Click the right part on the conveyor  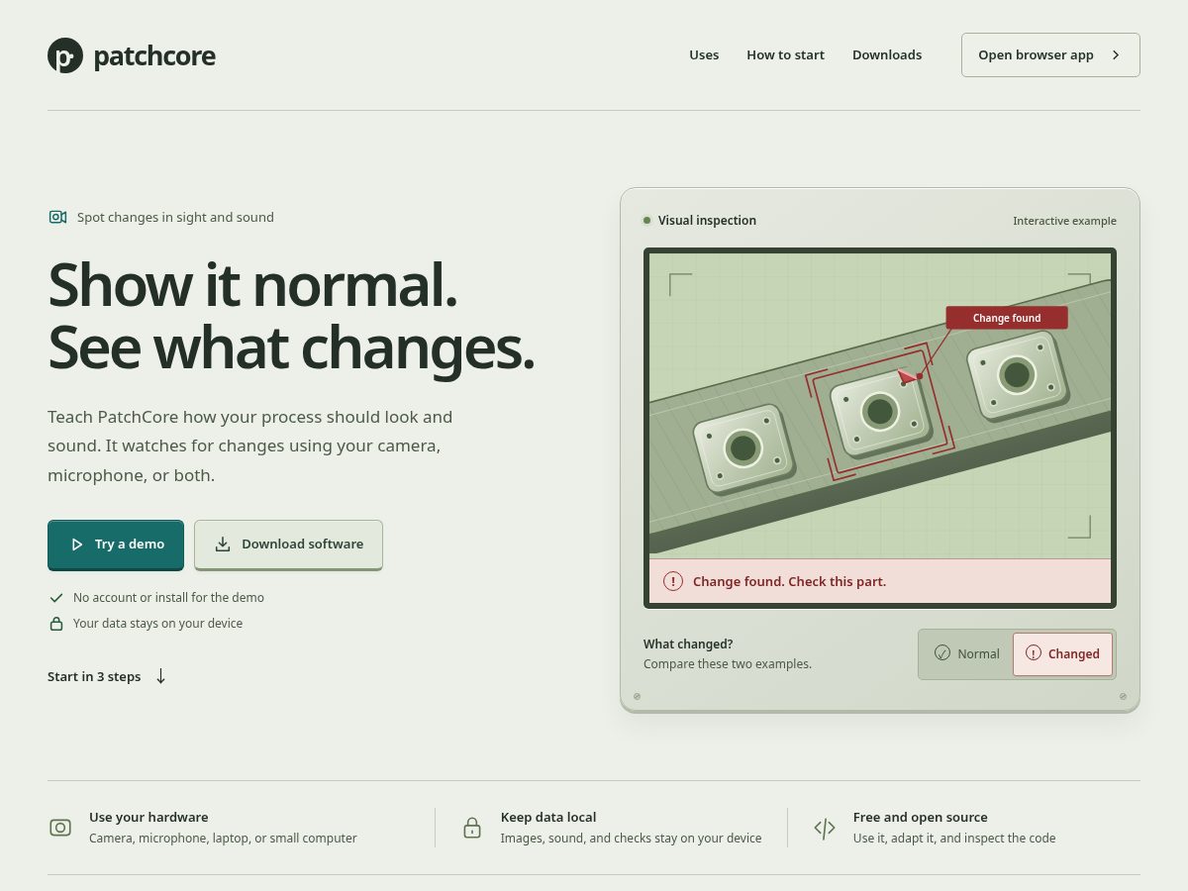1017,375
